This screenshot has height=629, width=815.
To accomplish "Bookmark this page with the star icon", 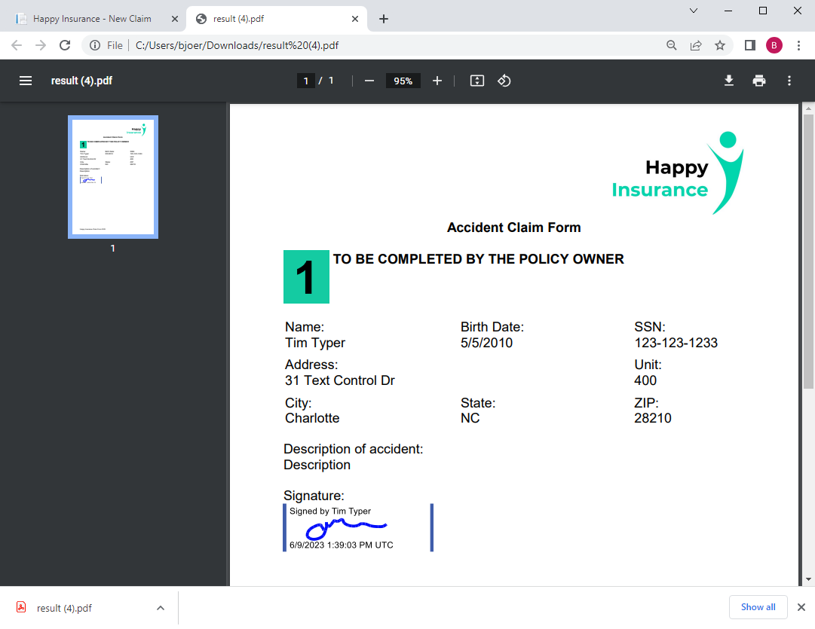I will click(x=719, y=46).
